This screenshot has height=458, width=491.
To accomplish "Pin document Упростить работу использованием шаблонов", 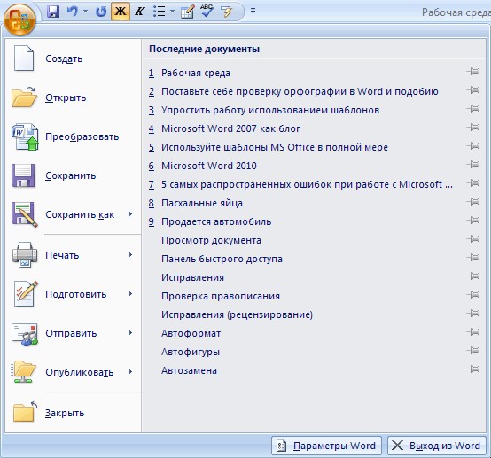I will click(x=473, y=109).
